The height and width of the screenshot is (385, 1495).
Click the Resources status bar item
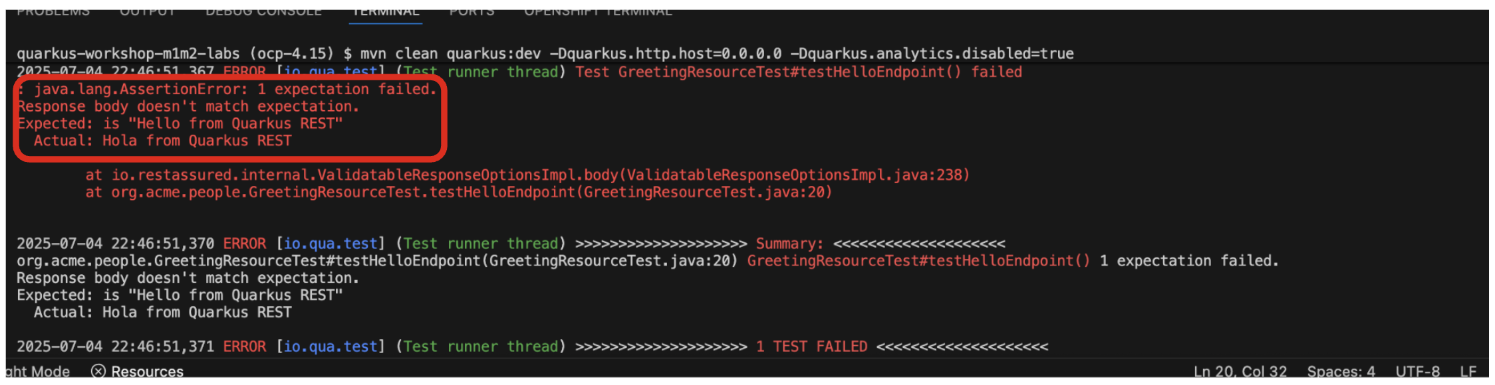coord(146,371)
